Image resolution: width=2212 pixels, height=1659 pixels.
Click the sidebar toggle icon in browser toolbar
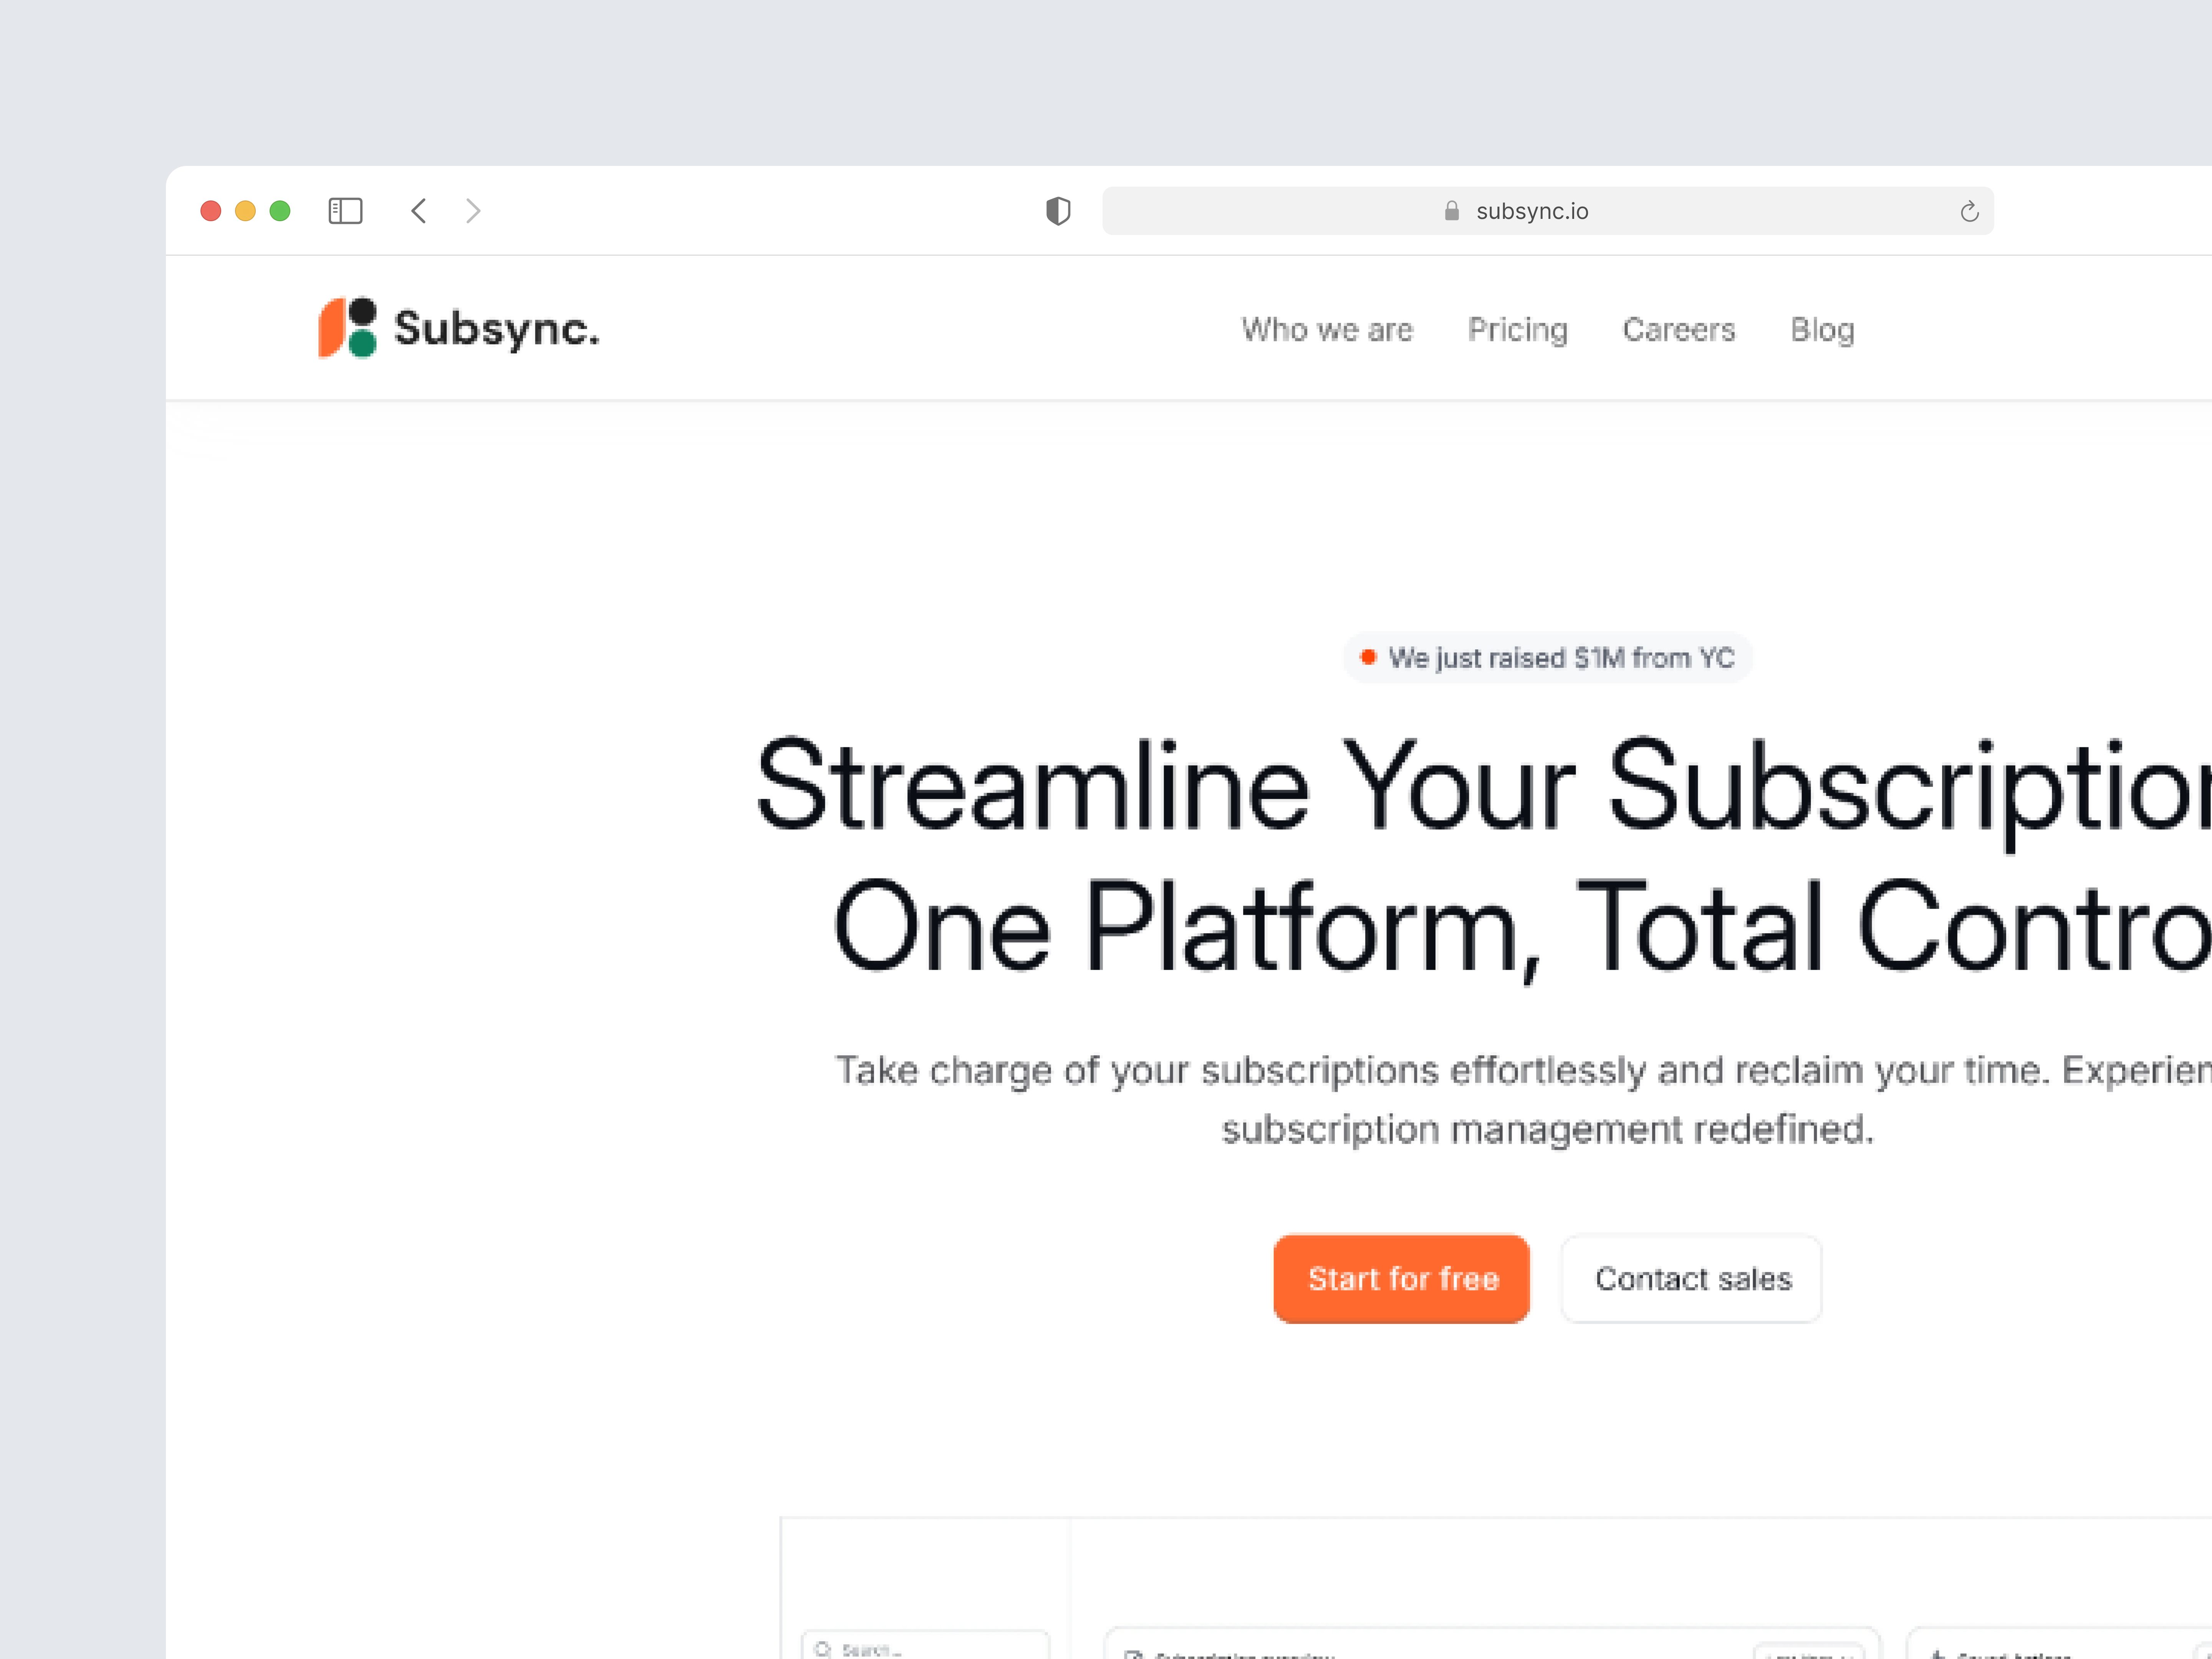[x=345, y=211]
